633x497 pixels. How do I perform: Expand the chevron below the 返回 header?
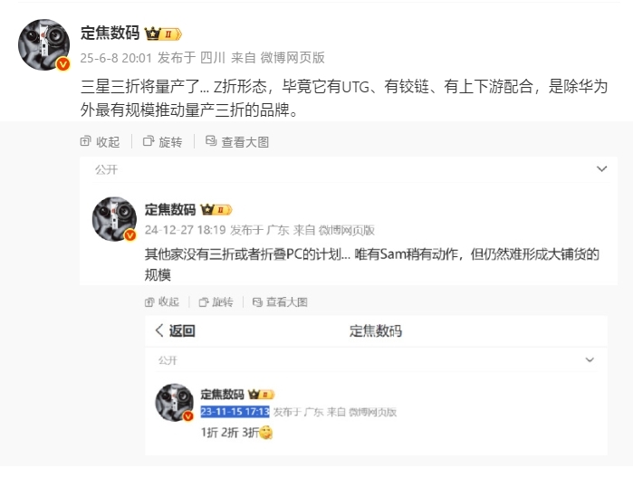(x=590, y=360)
